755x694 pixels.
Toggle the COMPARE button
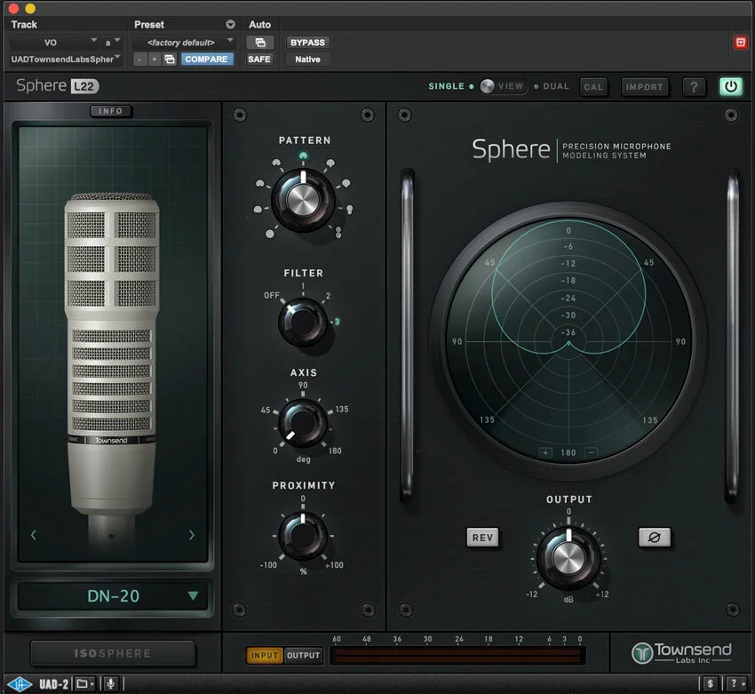point(207,60)
